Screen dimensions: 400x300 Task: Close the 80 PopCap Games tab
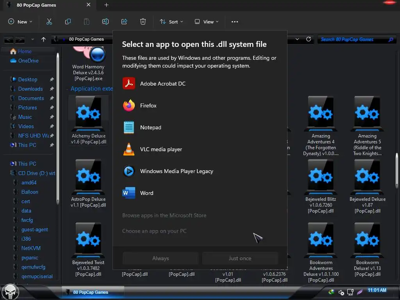(x=88, y=5)
